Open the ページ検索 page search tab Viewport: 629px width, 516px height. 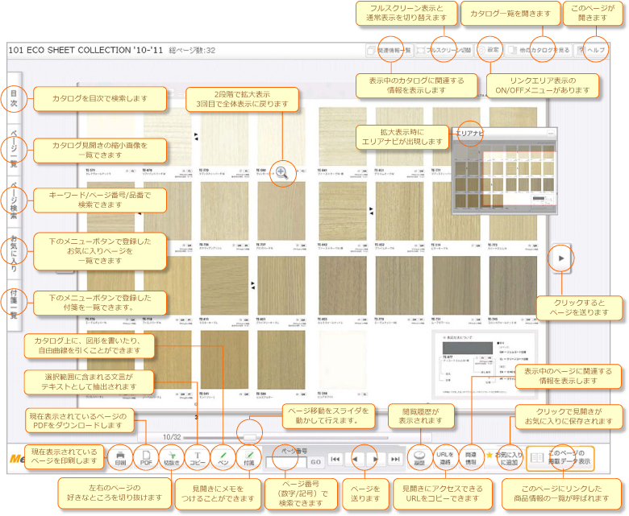[14, 200]
